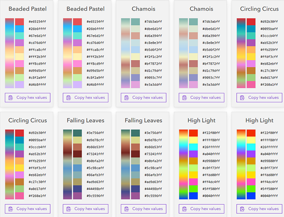Screen dimensions: 284x217
Task: Click hex text #dbe6d1ff in first Chamois
Action: [153, 29]
